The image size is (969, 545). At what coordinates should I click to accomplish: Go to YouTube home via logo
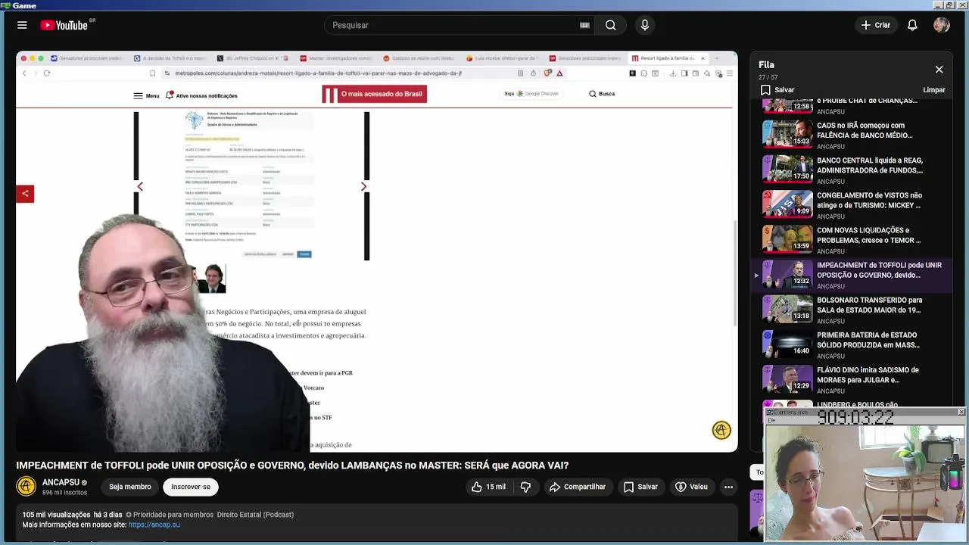[x=64, y=25]
